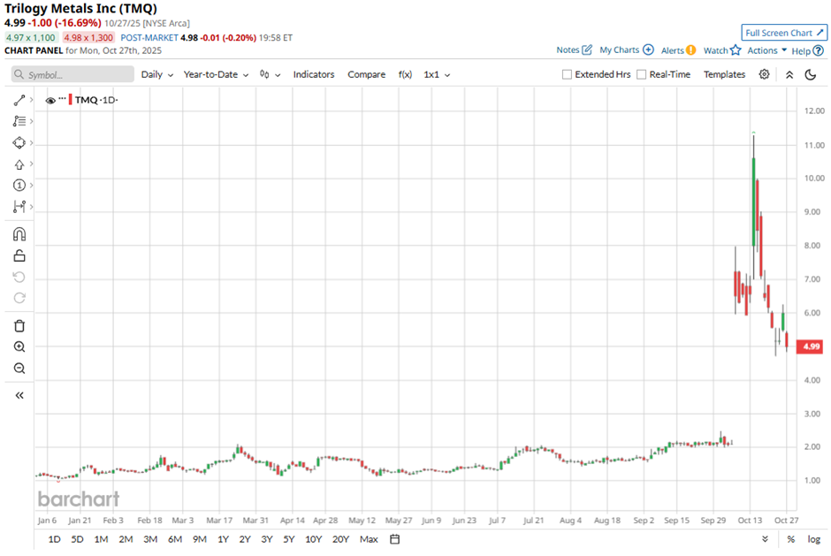
Task: Switch to dark mode moon icon
Action: coord(811,75)
